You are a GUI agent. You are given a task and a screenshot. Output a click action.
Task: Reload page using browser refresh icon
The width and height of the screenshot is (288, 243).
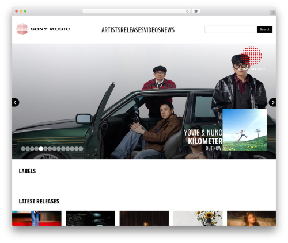187,11
